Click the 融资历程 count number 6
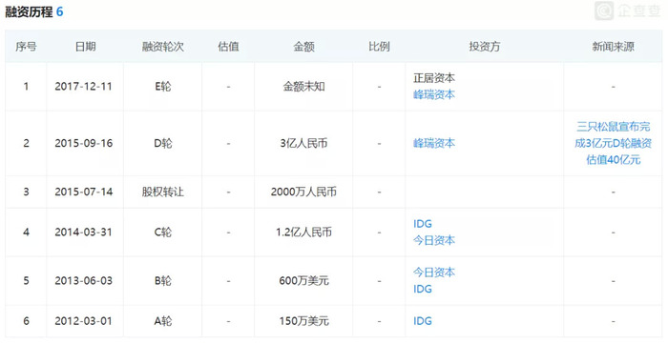Image resolution: width=668 pixels, height=344 pixels. point(59,11)
